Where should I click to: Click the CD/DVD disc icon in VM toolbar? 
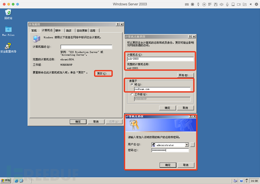point(204,5)
